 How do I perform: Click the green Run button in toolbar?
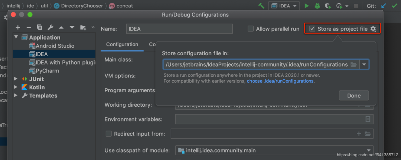(307, 6)
